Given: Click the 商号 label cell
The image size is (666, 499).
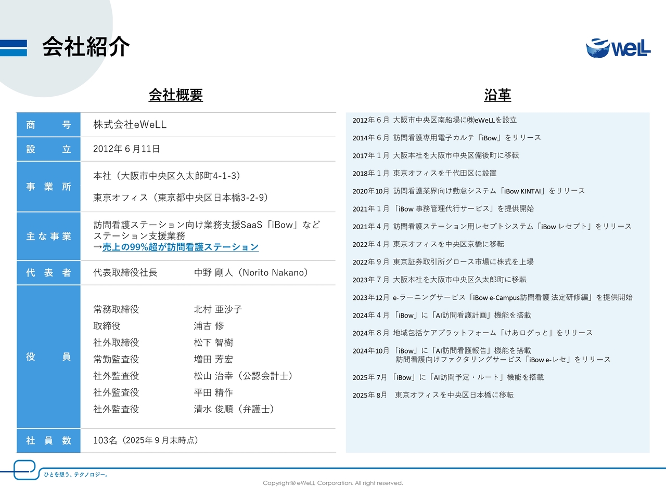Looking at the screenshot, I should (x=48, y=124).
